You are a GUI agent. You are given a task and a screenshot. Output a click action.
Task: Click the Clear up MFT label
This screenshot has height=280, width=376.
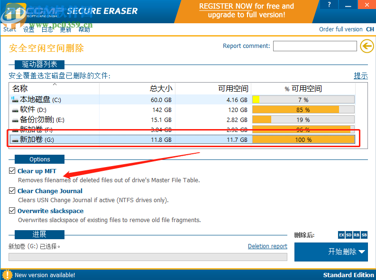click(37, 171)
